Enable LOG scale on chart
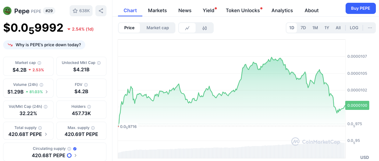The width and height of the screenshot is (379, 161). pyautogui.click(x=354, y=28)
